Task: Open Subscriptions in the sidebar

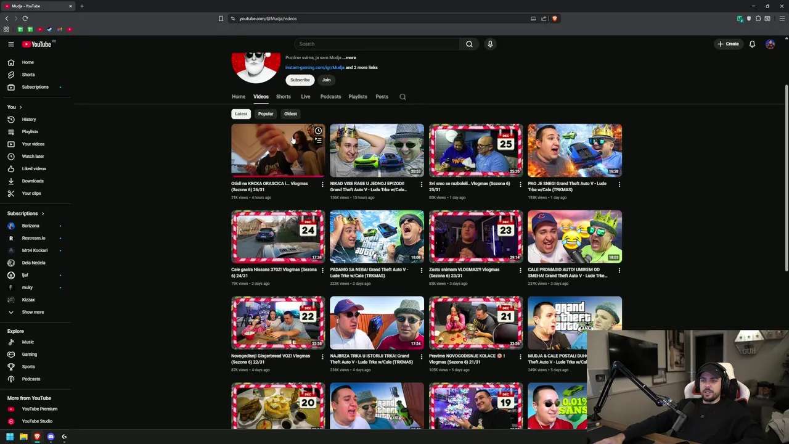Action: click(36, 87)
